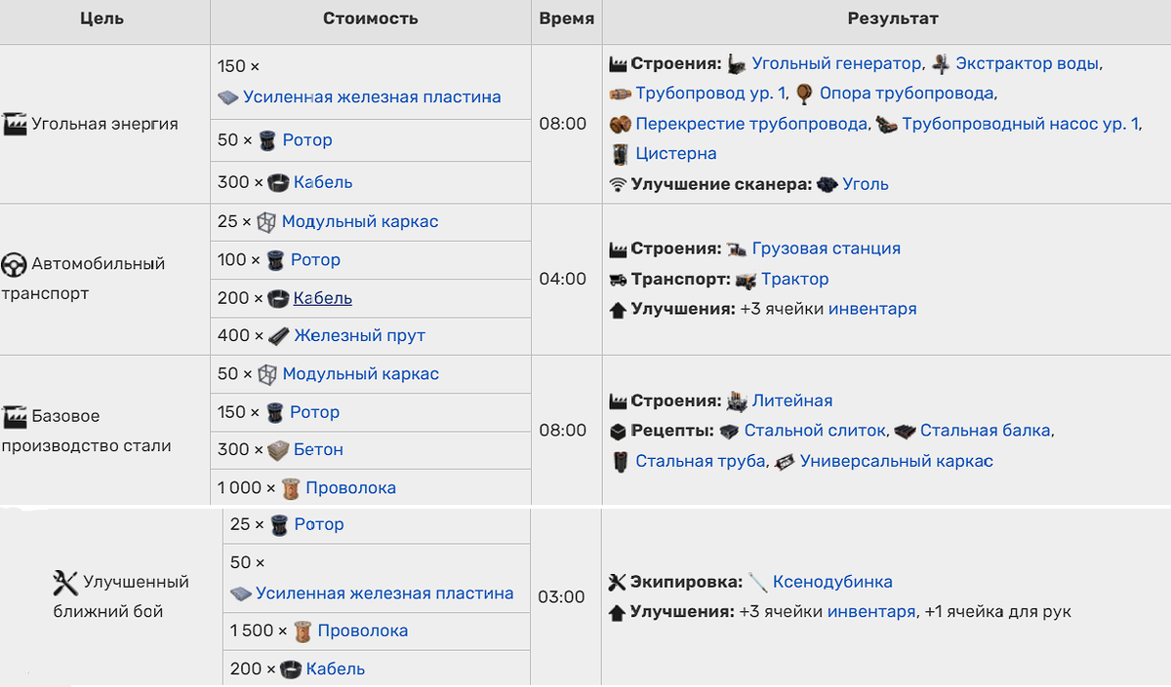
Task: Click the Уголь scanner resource icon
Action: click(828, 184)
